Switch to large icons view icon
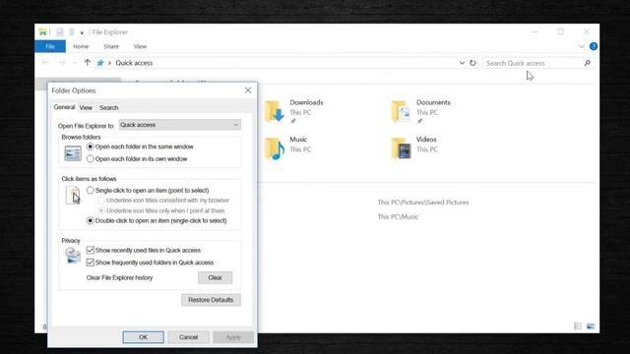The height and width of the screenshot is (354, 630). coord(591,326)
